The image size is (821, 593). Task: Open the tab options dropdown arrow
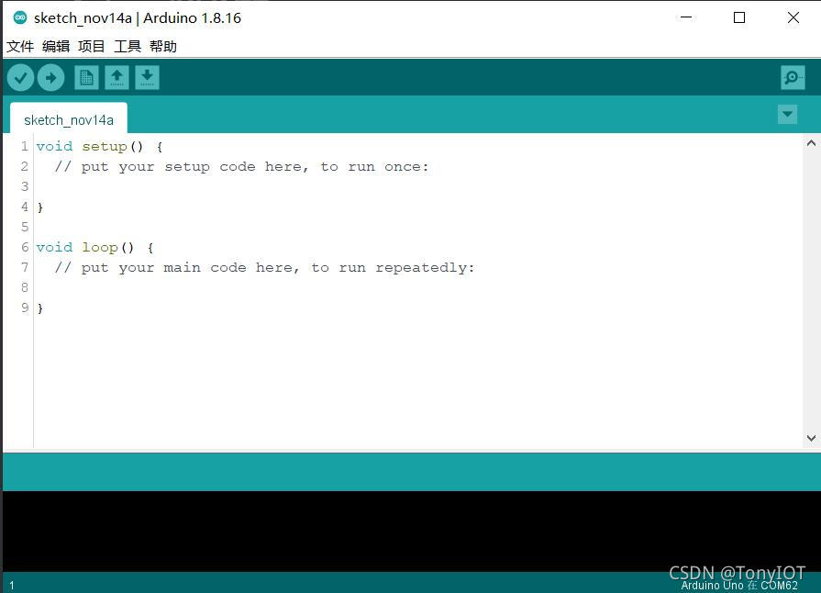pos(787,114)
